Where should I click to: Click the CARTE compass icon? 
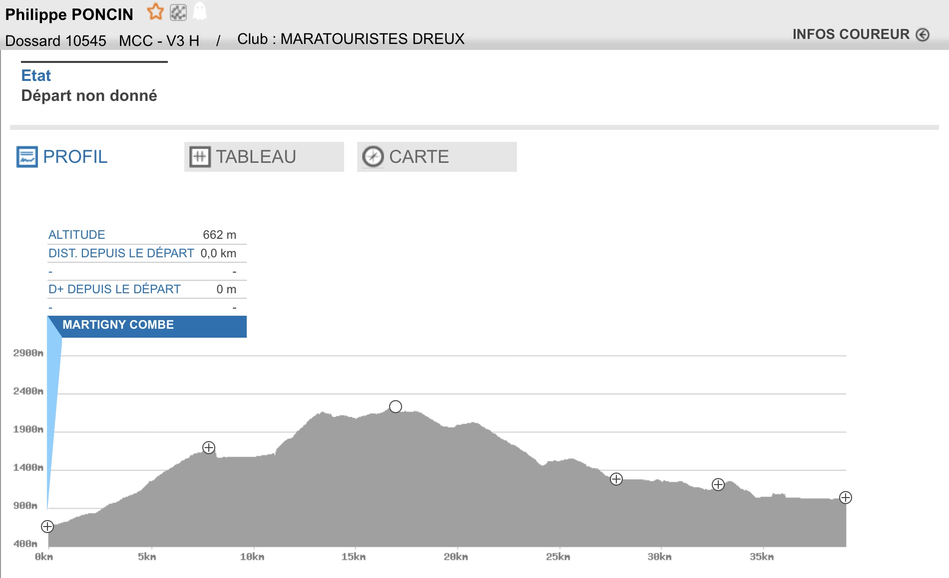(373, 157)
